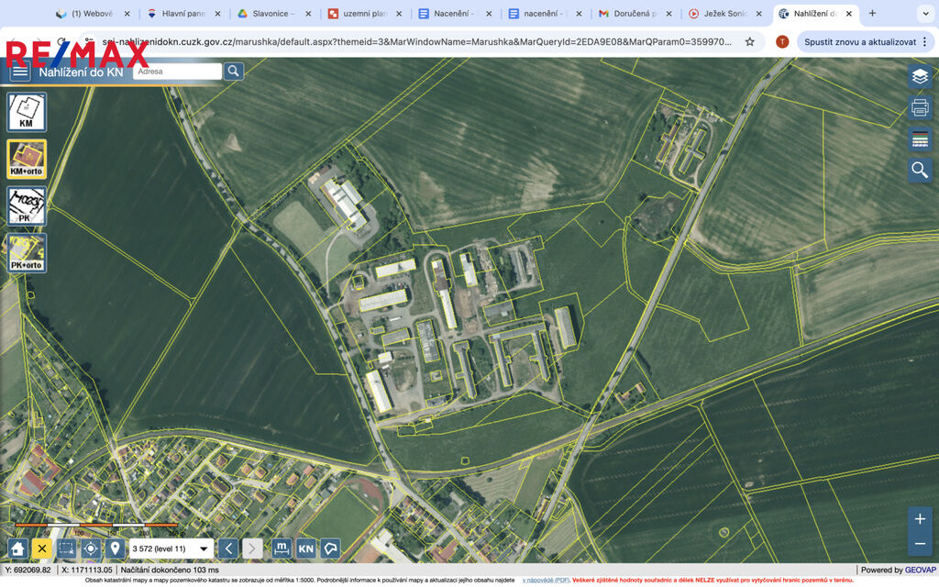Select the GPS locate target icon
This screenshot has height=587, width=939.
[x=91, y=548]
